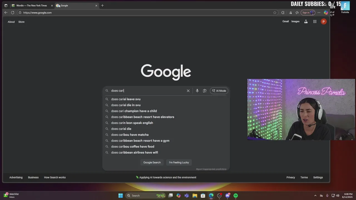Add this page to favorites star
Viewport: 356px width, 200px height.
[x=275, y=12]
